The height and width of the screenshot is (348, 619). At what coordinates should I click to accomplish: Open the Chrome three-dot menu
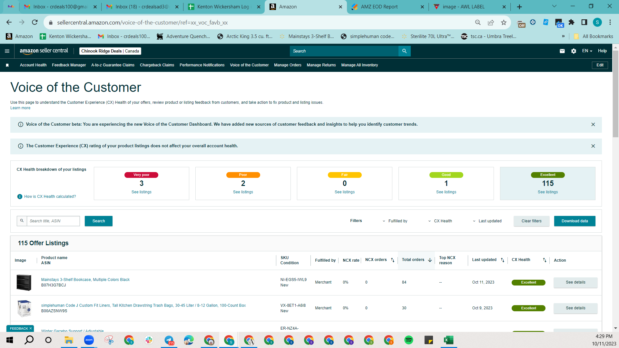610,22
